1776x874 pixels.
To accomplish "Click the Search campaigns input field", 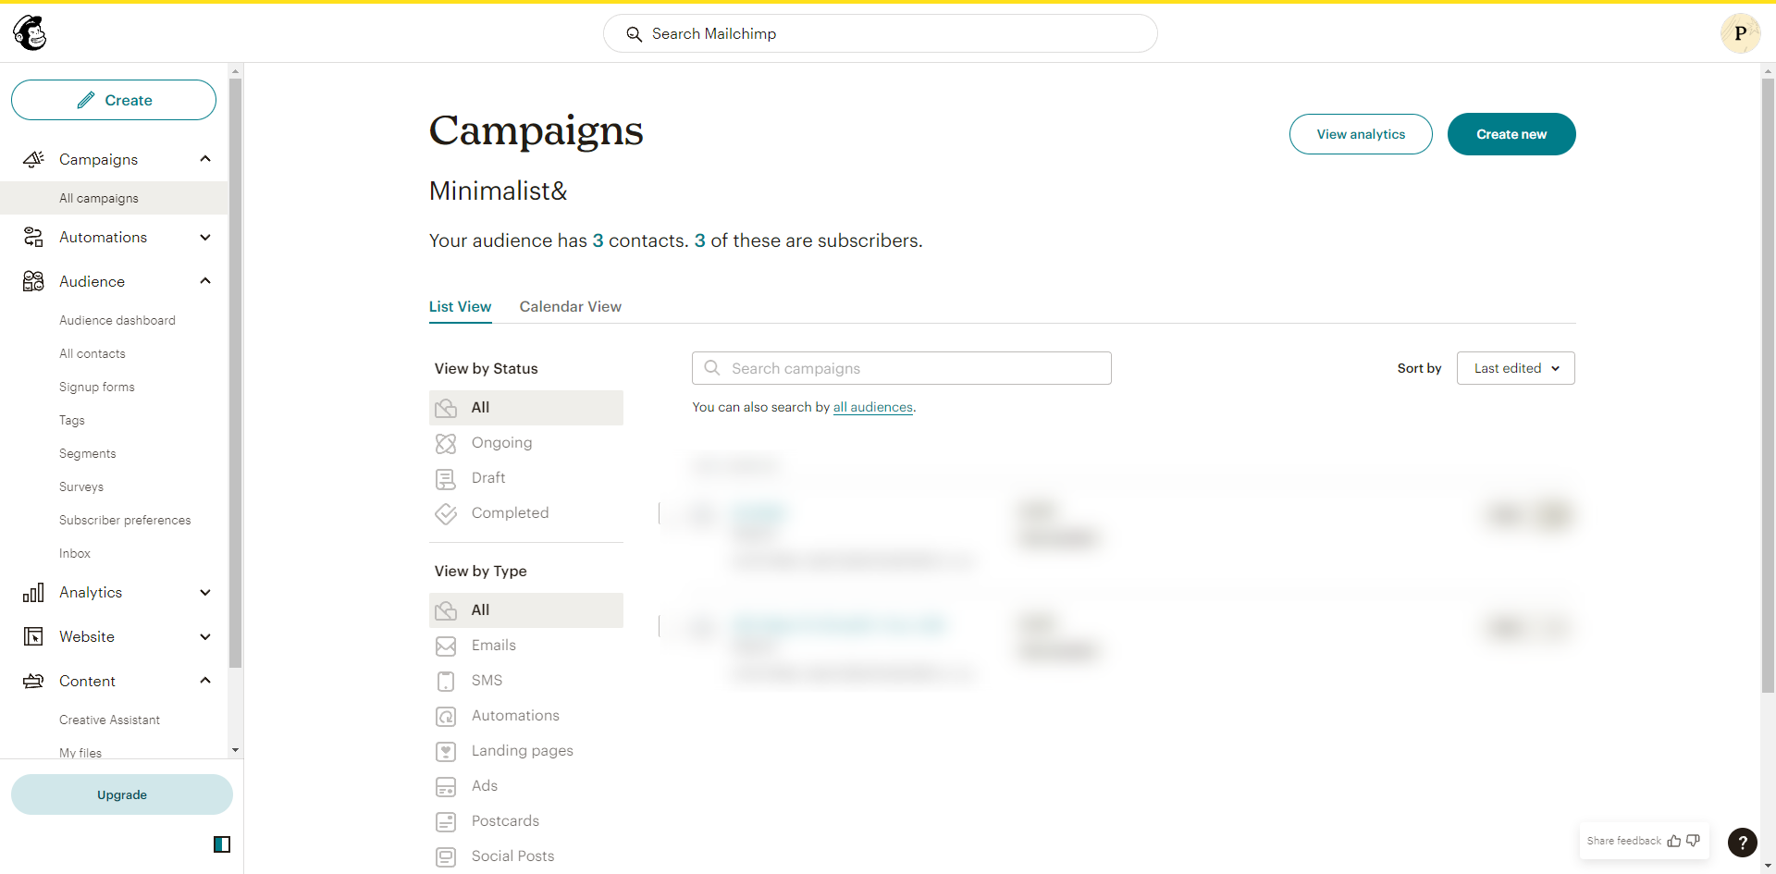I will coord(902,368).
